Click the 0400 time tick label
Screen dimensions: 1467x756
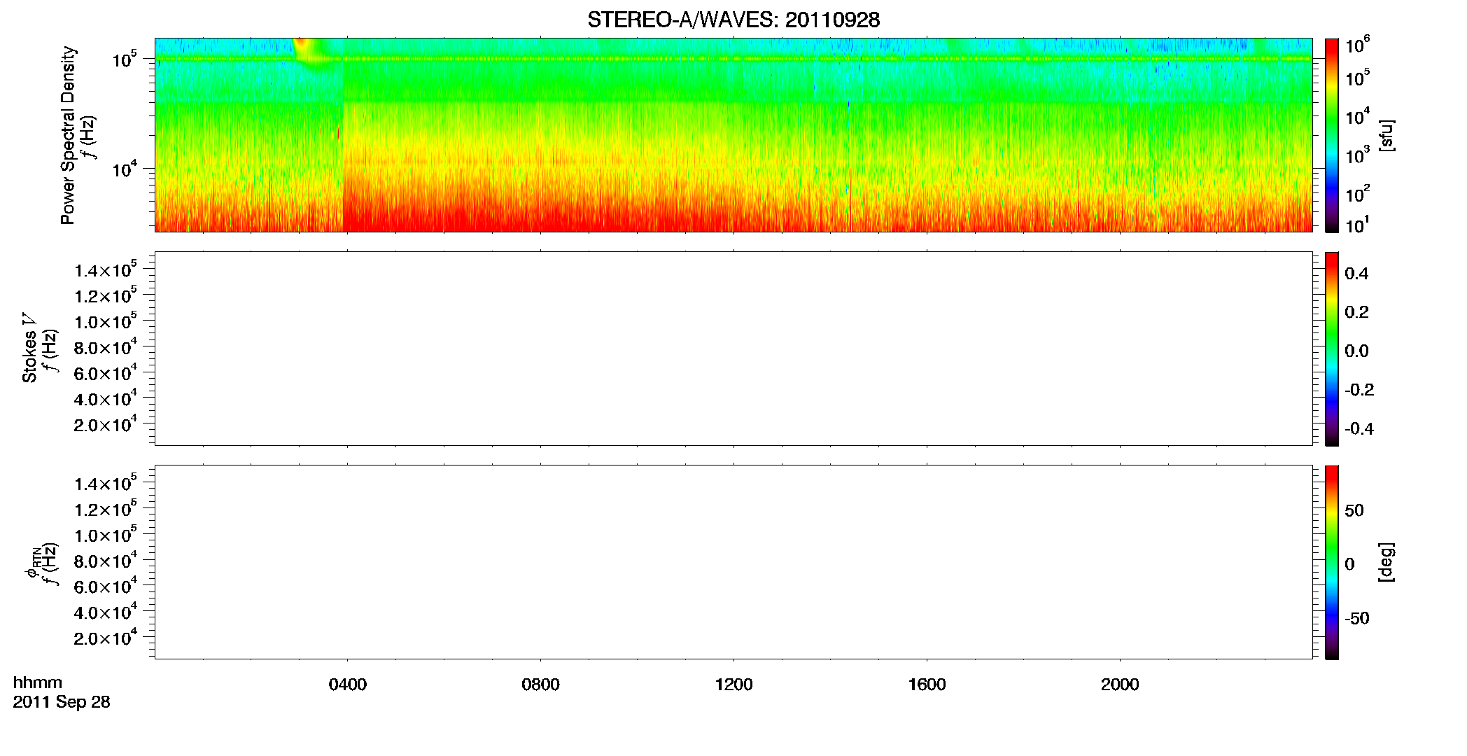[x=348, y=685]
